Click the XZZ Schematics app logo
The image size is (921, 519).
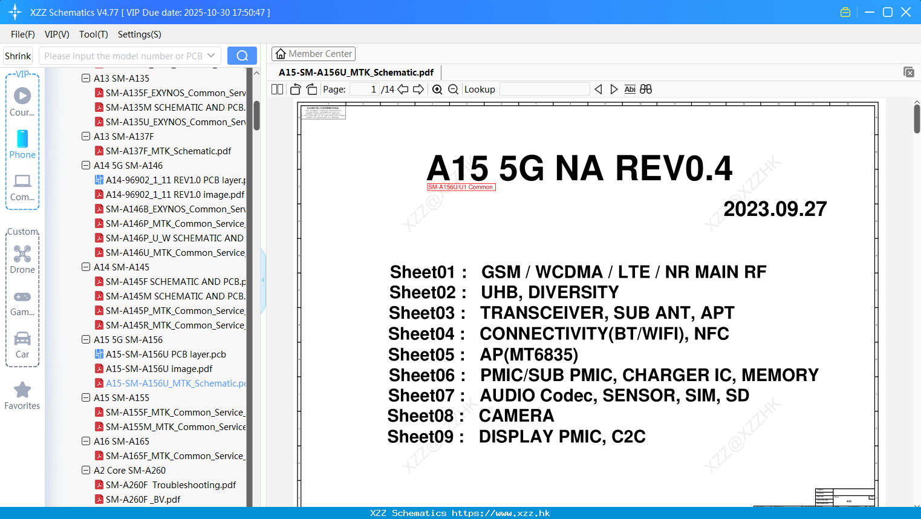15,12
